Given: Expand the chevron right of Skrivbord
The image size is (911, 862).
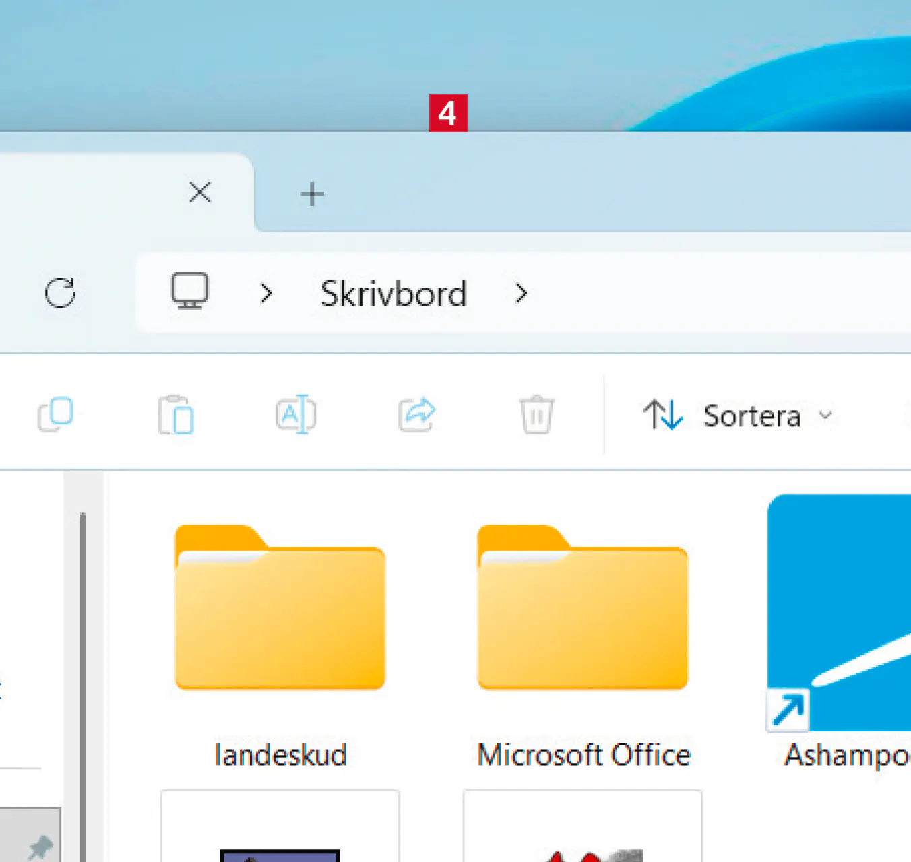Looking at the screenshot, I should pos(521,294).
